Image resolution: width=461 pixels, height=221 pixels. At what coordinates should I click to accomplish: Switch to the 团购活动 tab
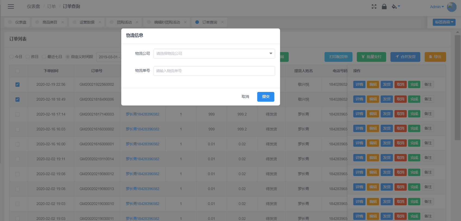(124, 22)
